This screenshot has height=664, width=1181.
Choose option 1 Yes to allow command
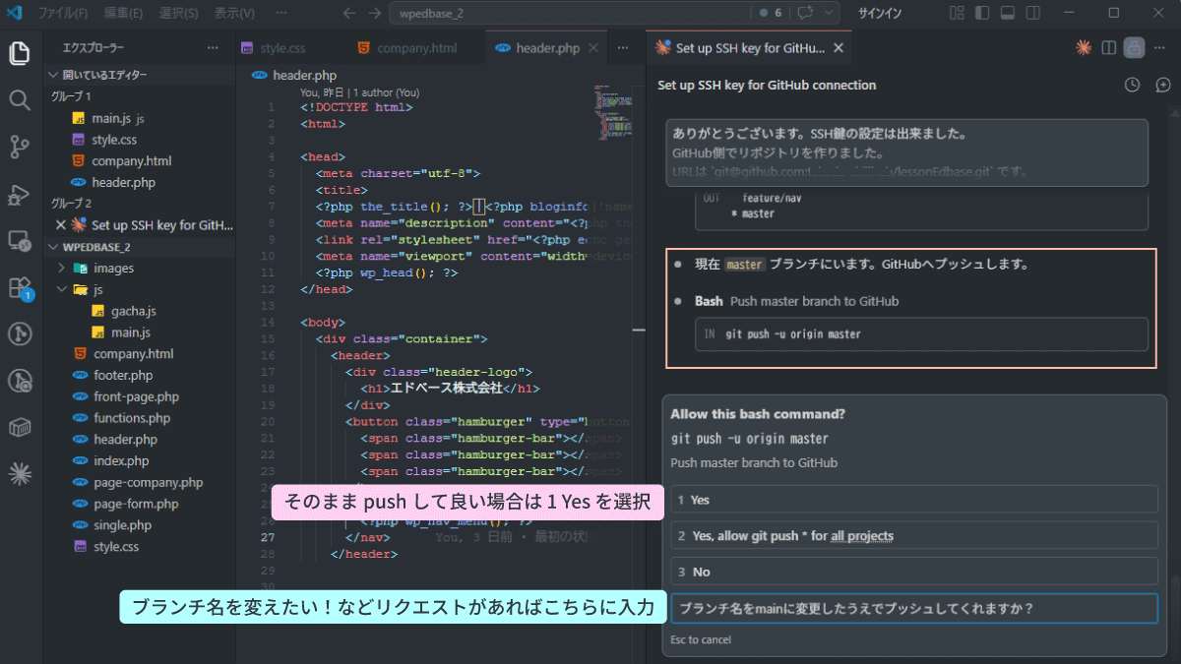click(x=914, y=500)
